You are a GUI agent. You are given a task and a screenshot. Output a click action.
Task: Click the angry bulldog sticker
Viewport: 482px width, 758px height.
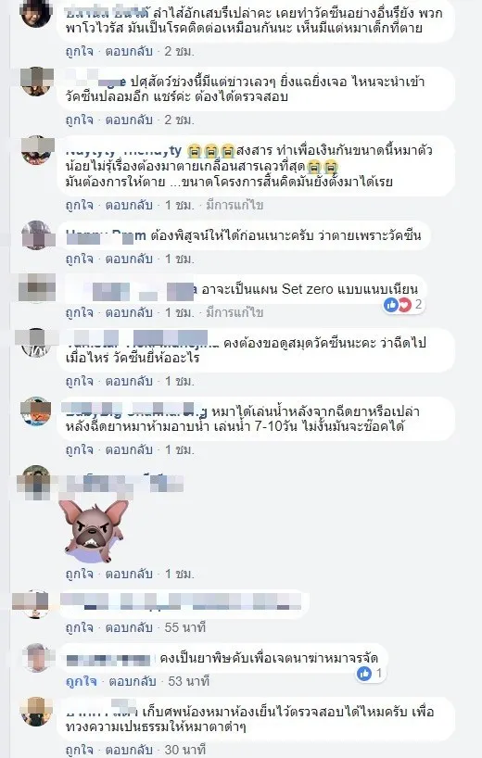tap(94, 531)
